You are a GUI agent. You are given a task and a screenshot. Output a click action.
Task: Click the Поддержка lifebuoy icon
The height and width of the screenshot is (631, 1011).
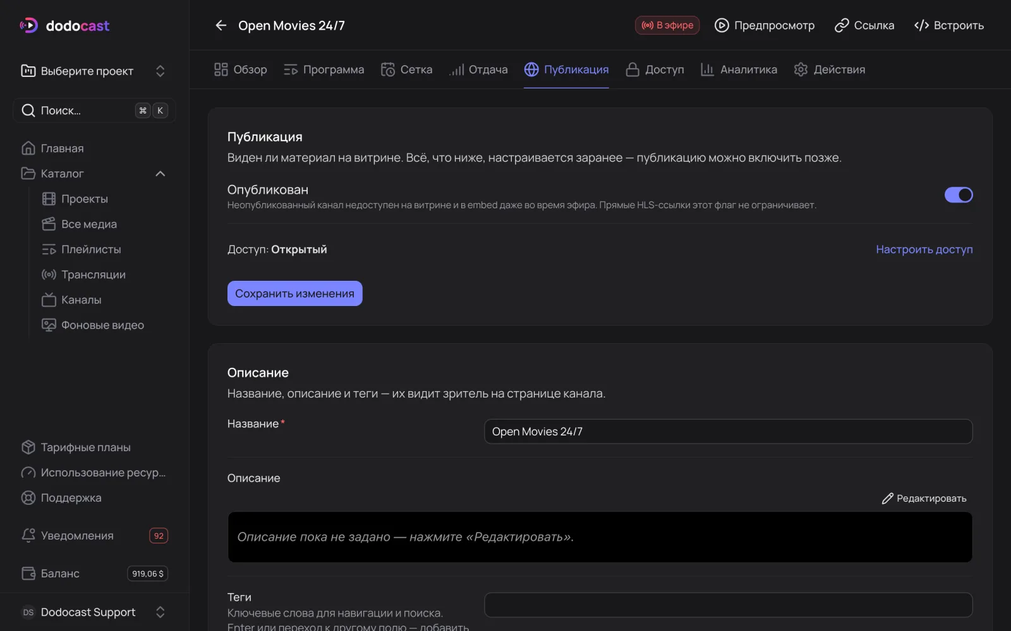(28, 498)
